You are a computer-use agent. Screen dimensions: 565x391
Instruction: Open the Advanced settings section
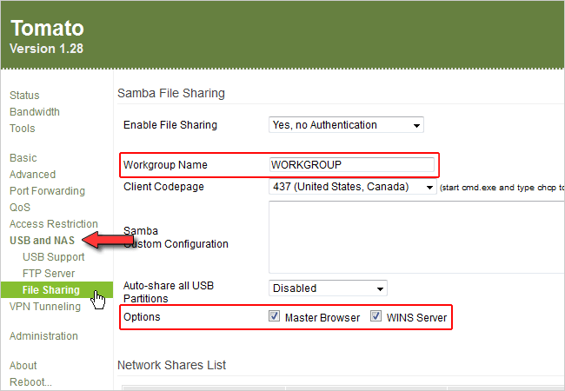click(32, 175)
